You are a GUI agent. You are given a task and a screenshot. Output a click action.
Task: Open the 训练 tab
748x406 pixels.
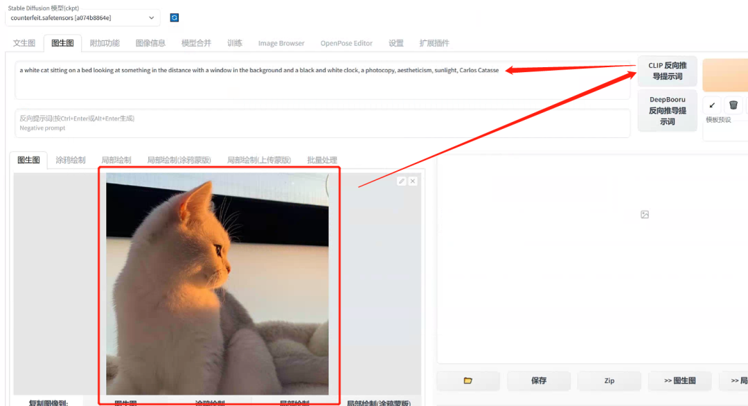point(235,43)
